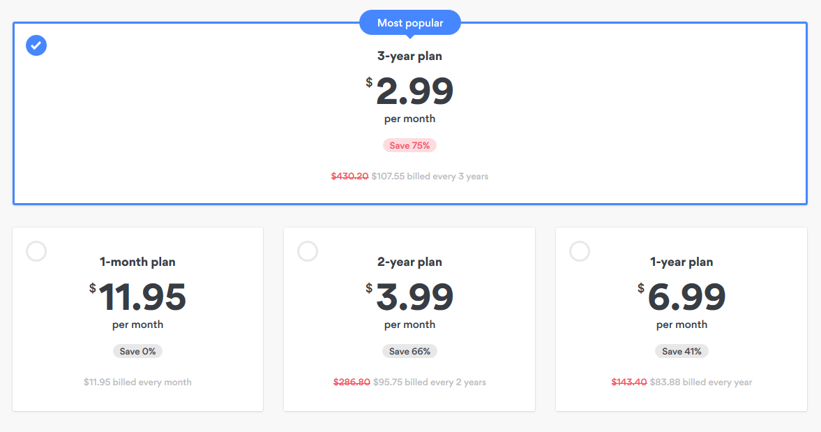Image resolution: width=821 pixels, height=432 pixels.
Task: Click the 1-year plan title
Action: (x=681, y=262)
